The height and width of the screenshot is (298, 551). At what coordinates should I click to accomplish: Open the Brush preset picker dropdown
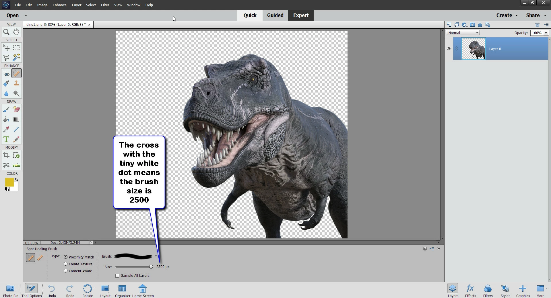coord(156,256)
